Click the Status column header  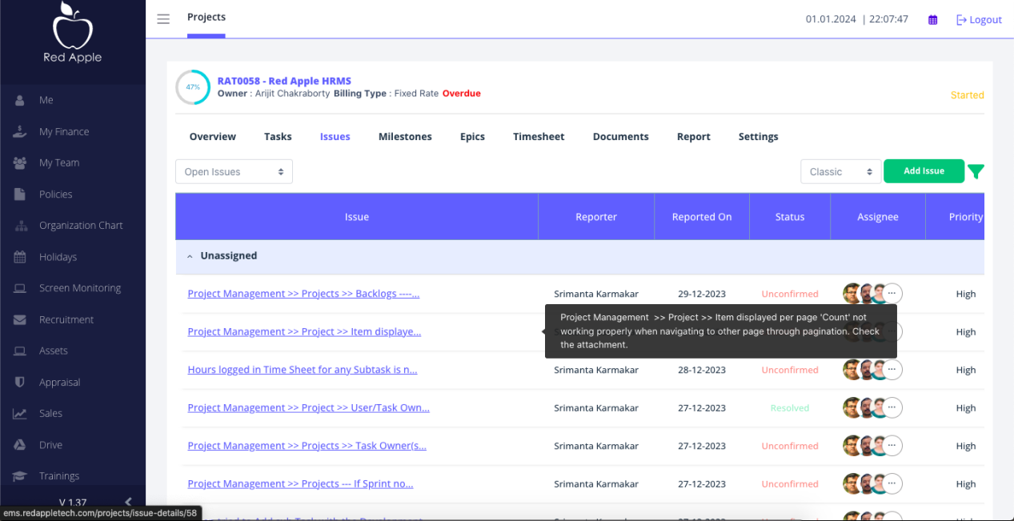pyautogui.click(x=790, y=217)
